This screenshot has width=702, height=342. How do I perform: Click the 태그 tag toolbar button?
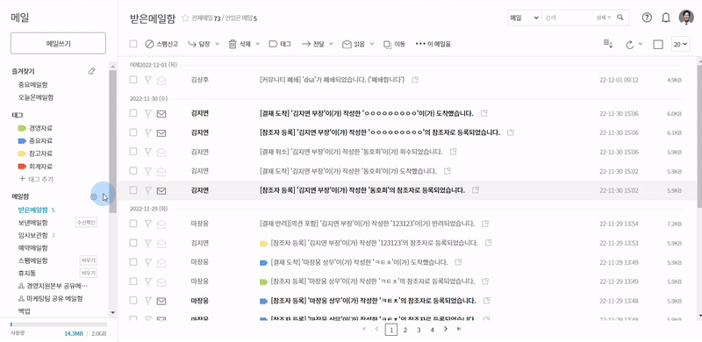[280, 44]
